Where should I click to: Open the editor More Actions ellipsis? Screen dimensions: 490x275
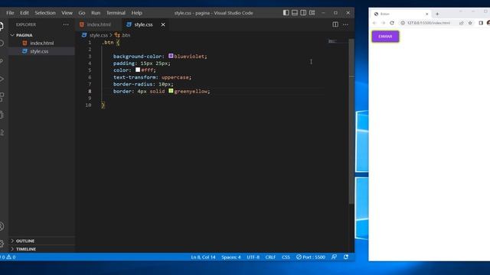tap(345, 24)
